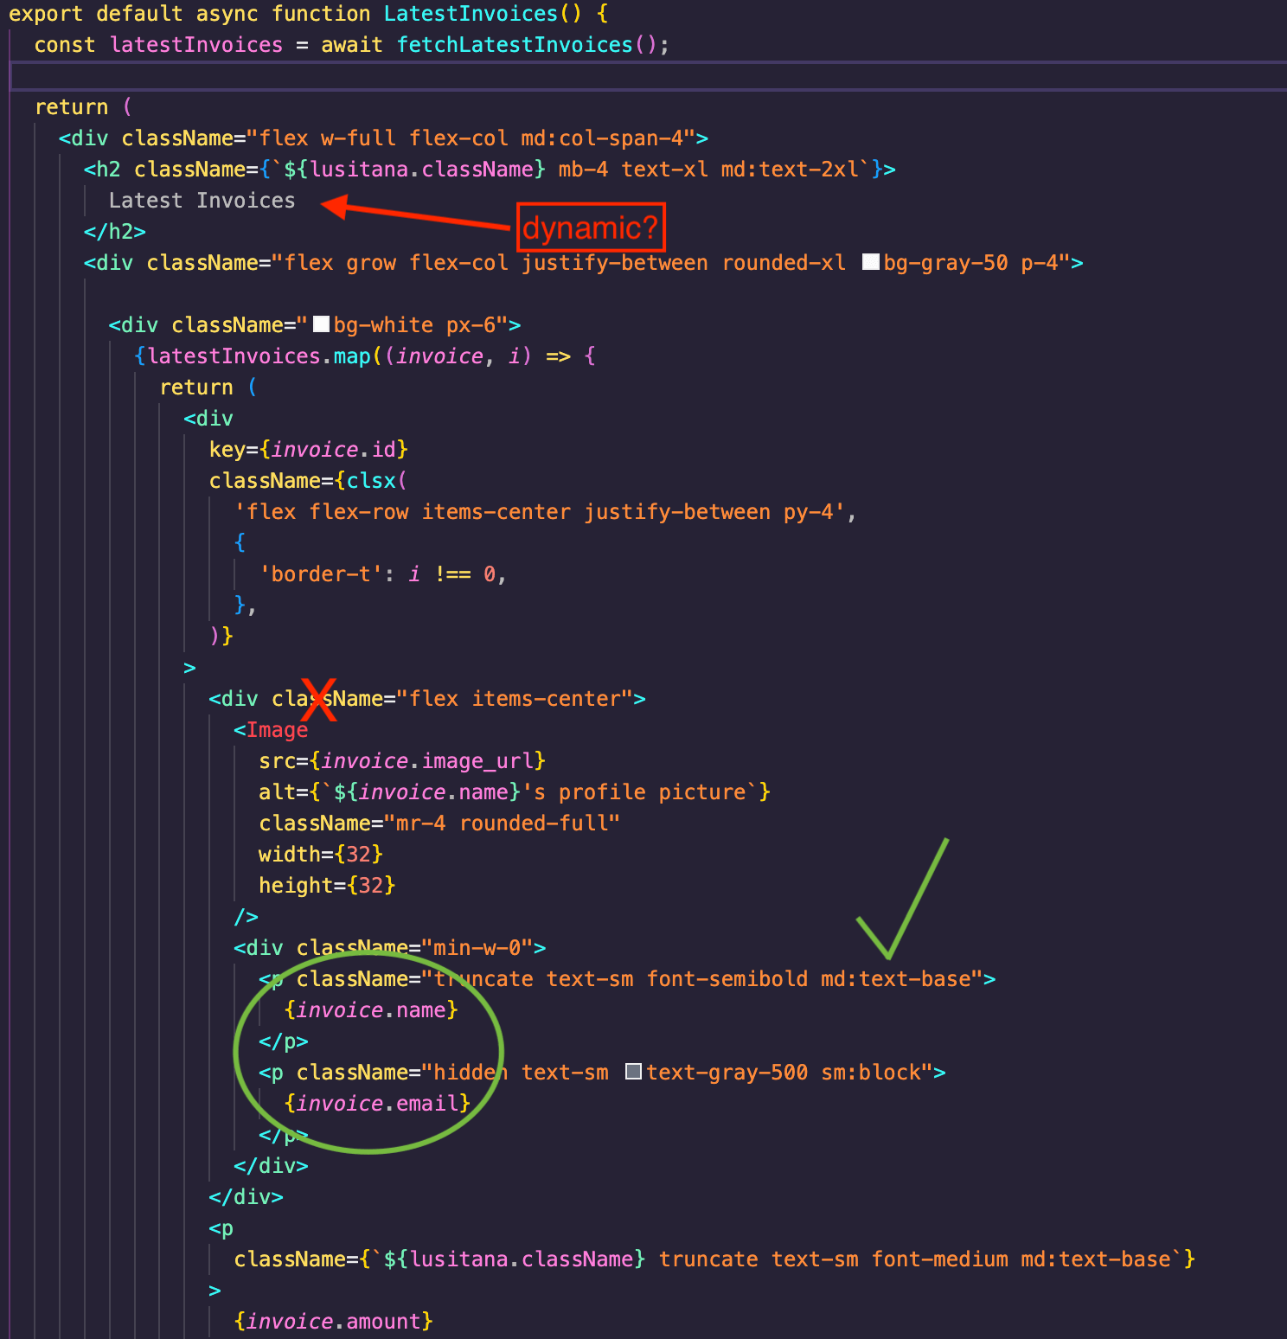
Task: Click the {invoice.amount} expression
Action: point(333,1322)
